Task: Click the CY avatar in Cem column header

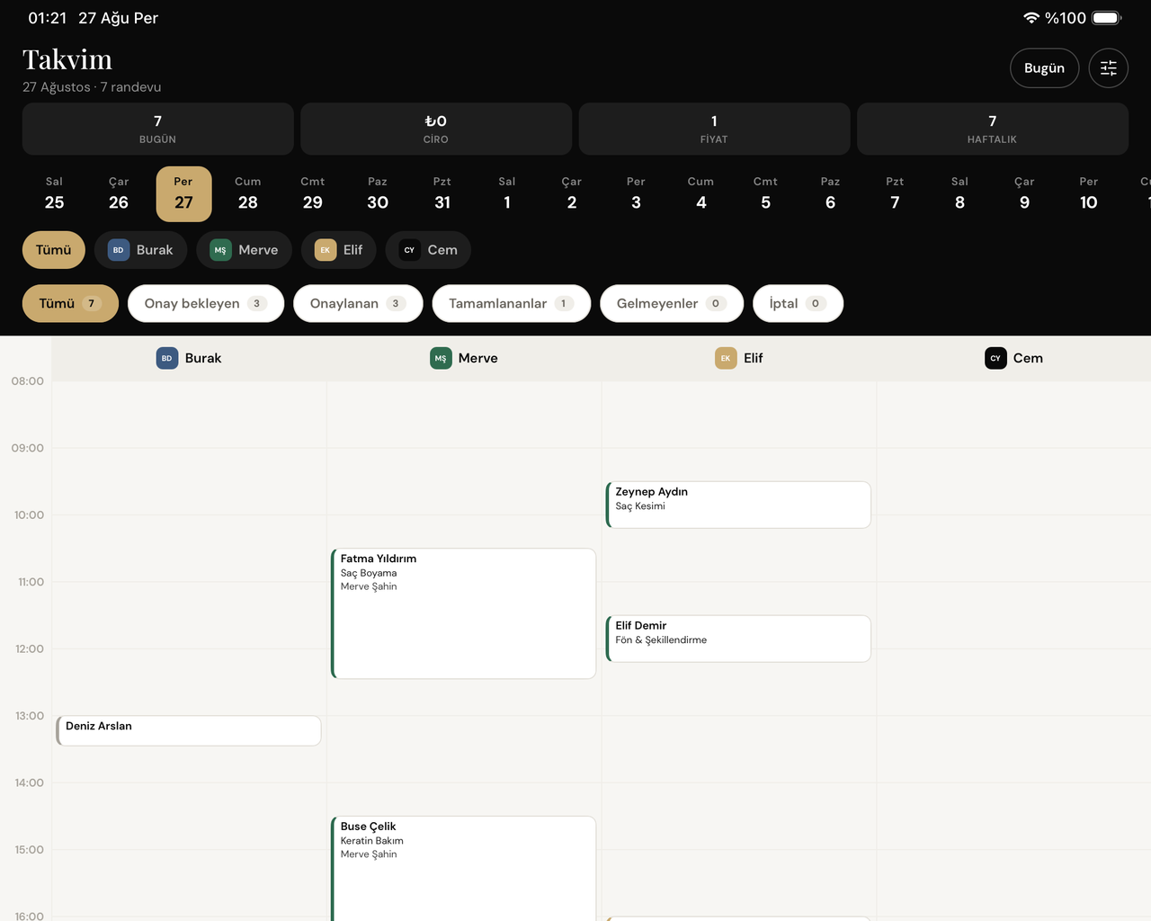Action: click(995, 358)
